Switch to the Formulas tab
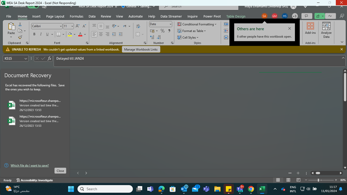 (x=76, y=16)
